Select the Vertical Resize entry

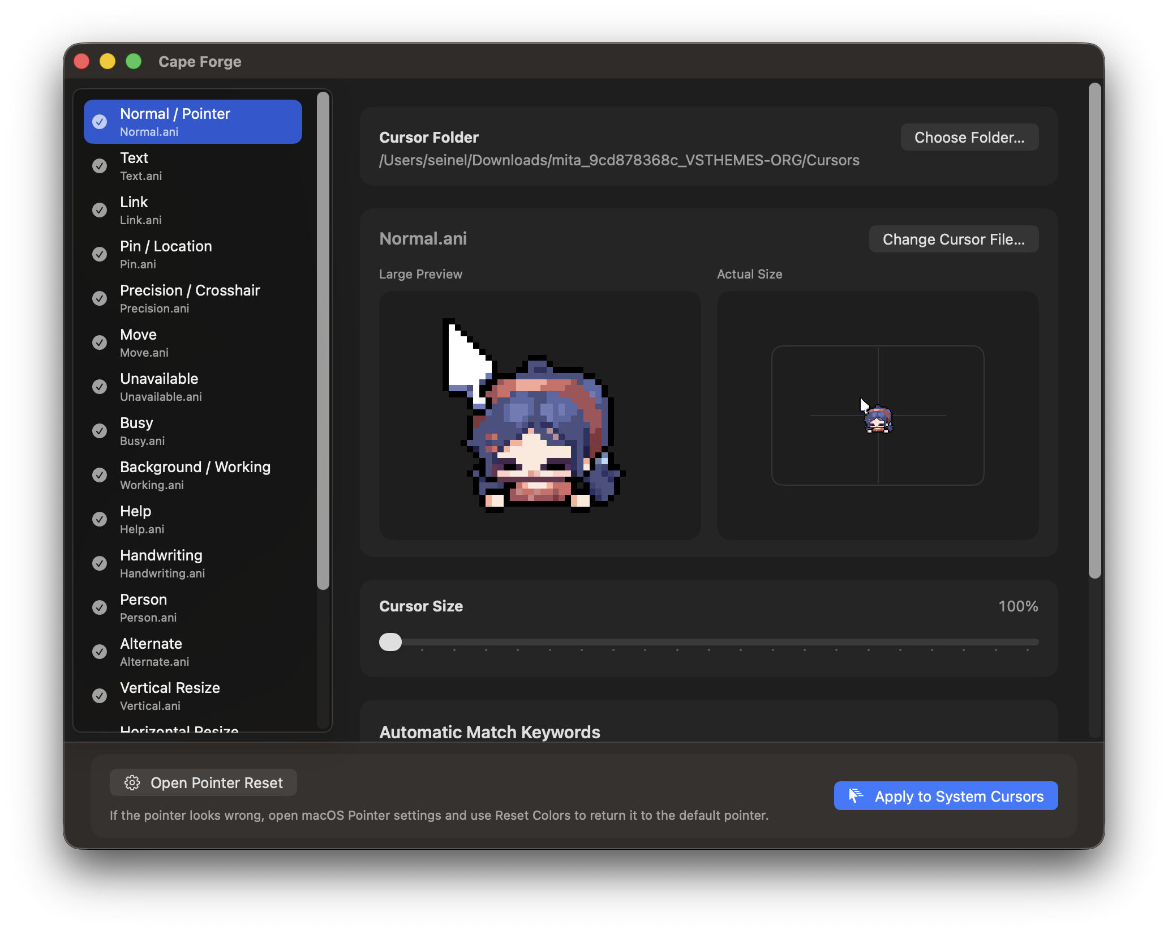[193, 696]
